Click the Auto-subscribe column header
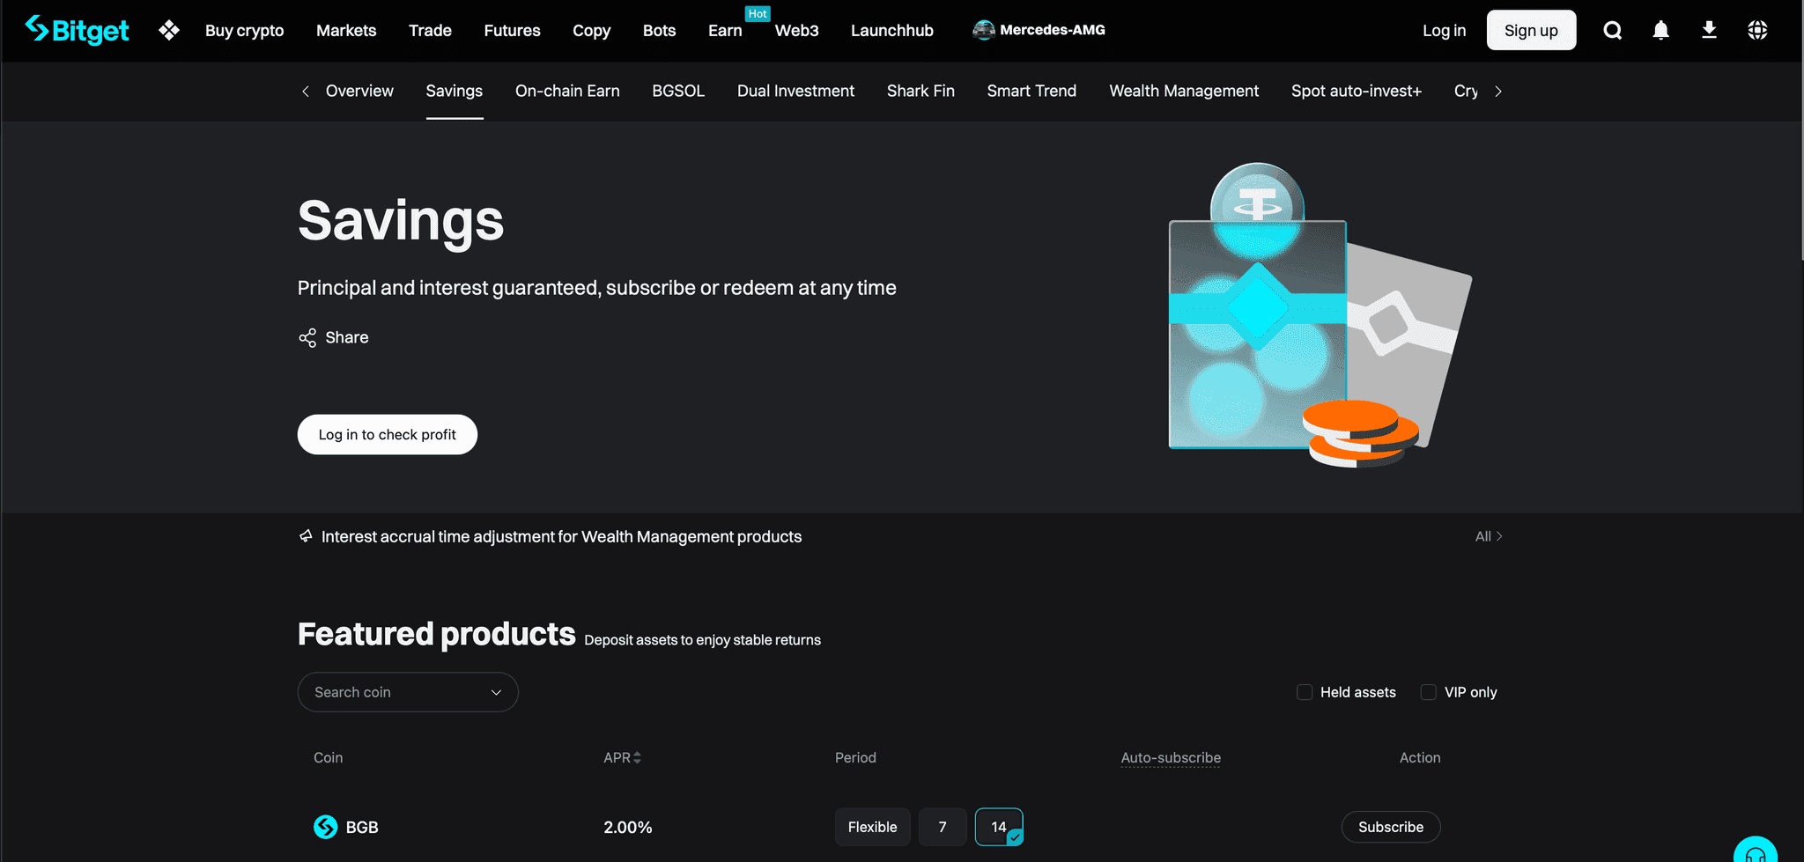Screen dimensions: 1804x862 pos(1171,757)
